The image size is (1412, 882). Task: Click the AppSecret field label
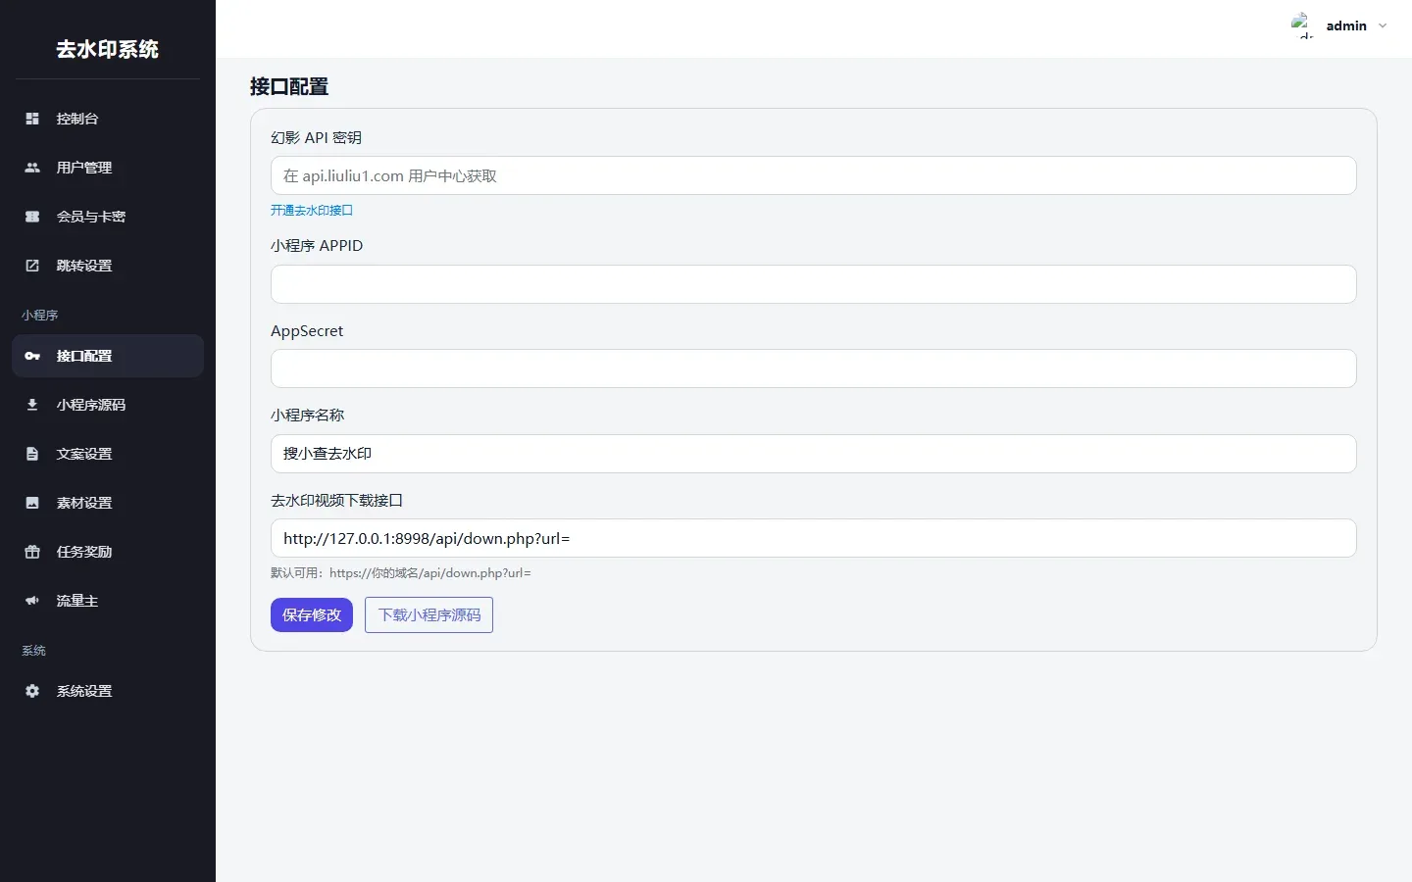307,331
